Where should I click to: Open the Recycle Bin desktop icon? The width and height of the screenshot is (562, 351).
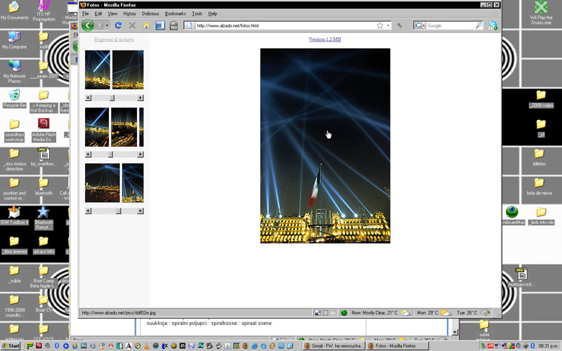pyautogui.click(x=14, y=96)
